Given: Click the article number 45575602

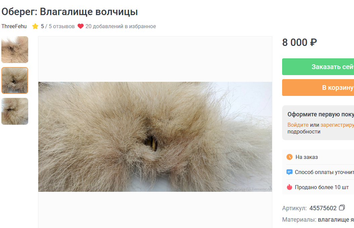Looking at the screenshot, I should [323, 208].
